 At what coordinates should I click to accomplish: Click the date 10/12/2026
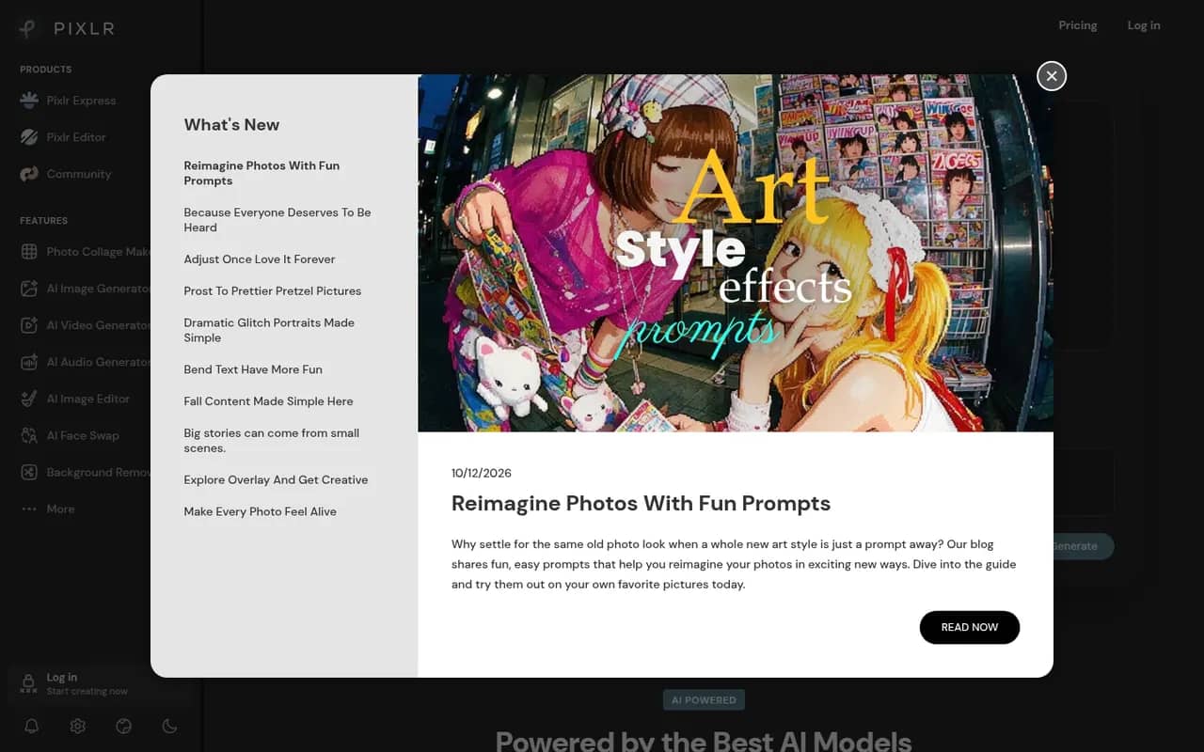[x=482, y=473]
